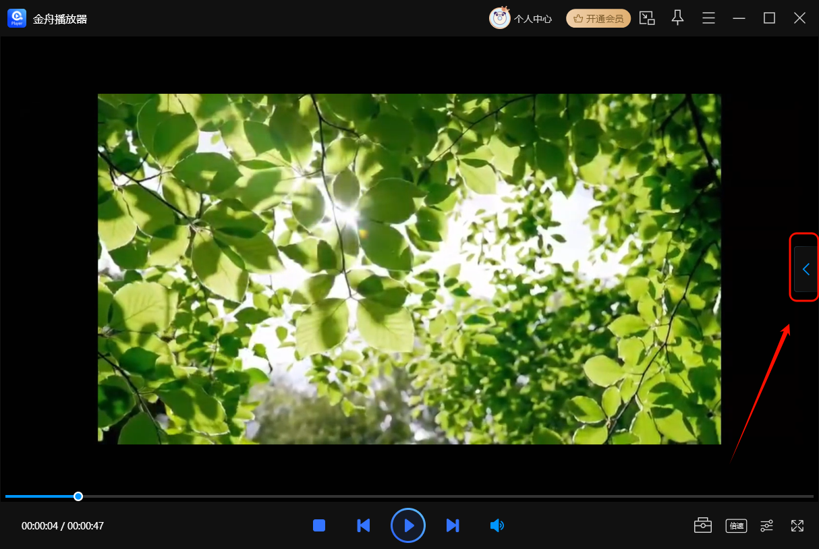Play the video
Image resolution: width=819 pixels, height=549 pixels.
[x=408, y=525]
